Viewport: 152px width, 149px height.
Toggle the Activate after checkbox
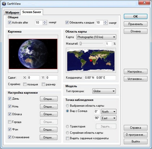[x=9, y=23]
